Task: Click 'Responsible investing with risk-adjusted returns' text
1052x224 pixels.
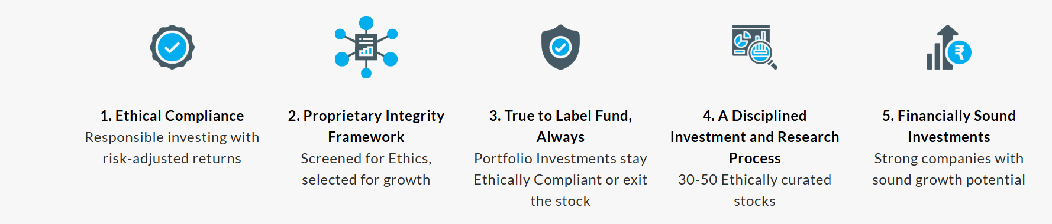Action: coord(172,148)
